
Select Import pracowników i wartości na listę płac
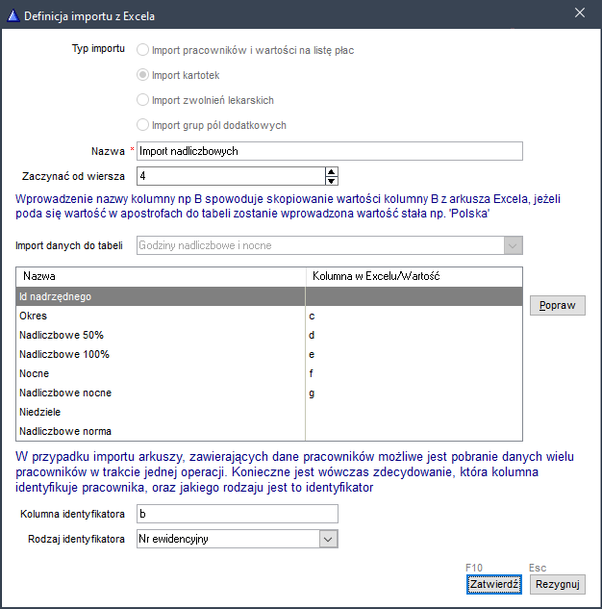pyautogui.click(x=143, y=49)
